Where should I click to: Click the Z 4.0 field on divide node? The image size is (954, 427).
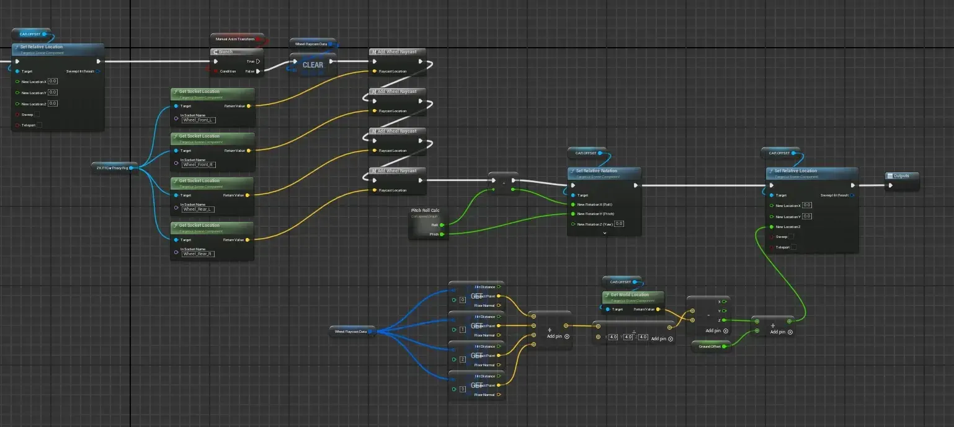(643, 337)
